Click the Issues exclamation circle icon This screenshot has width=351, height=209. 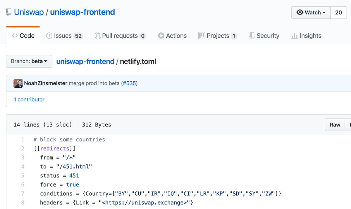(x=49, y=36)
